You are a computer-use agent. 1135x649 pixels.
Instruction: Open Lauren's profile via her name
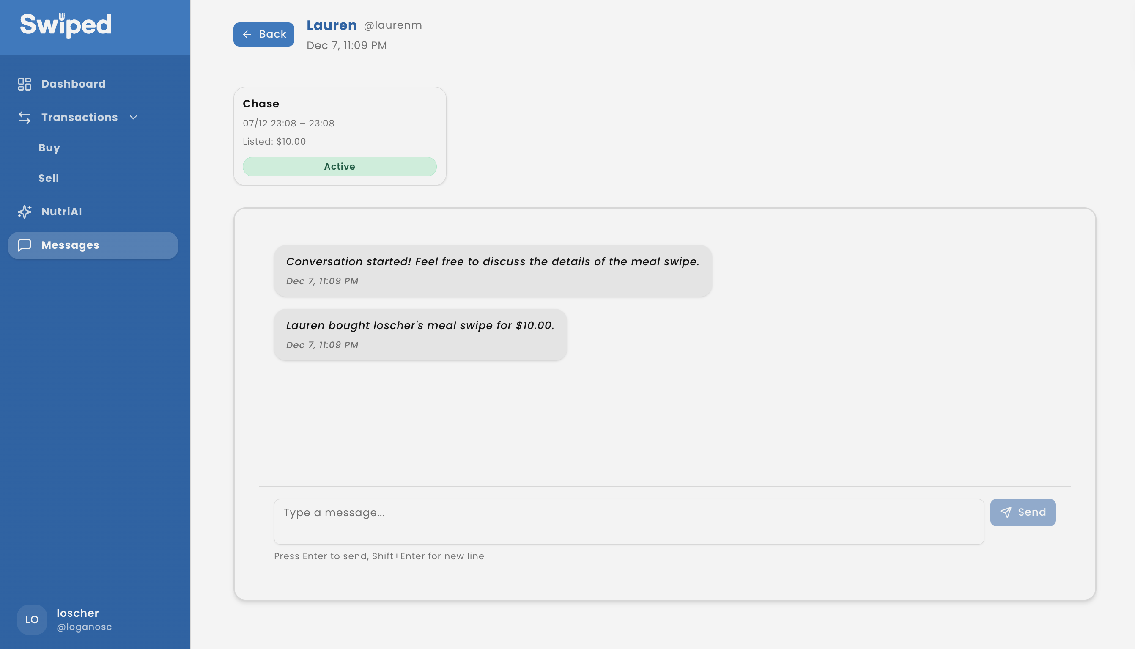pos(332,25)
